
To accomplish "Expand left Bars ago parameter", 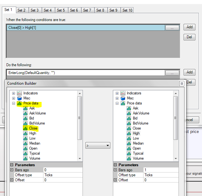I will click(x=12, y=170).
